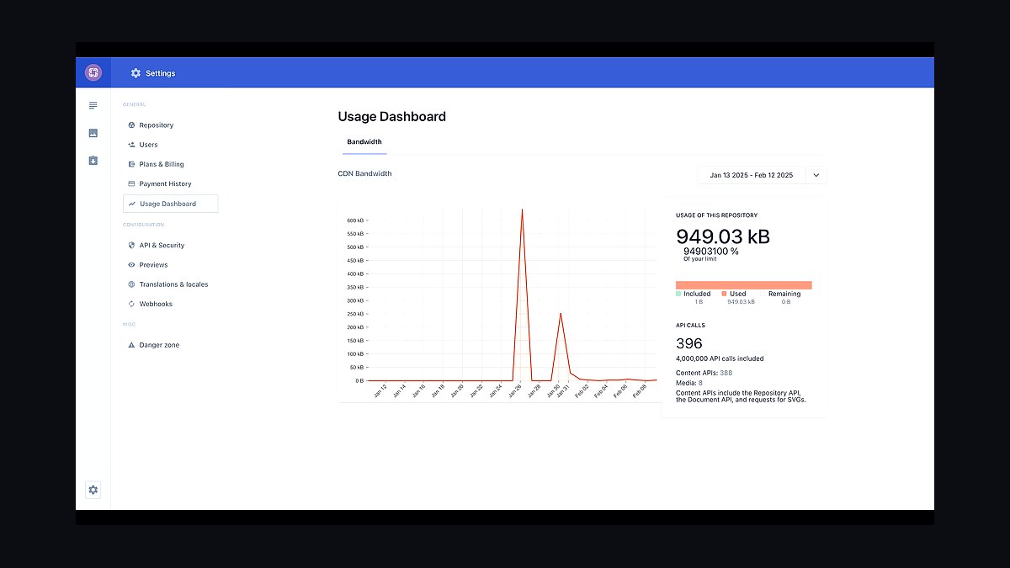
Task: Click the 'Content APIs: 388' line
Action: coord(704,373)
